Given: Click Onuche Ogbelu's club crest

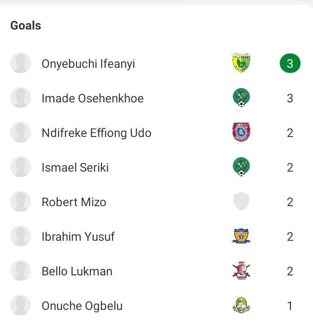Looking at the screenshot, I should pyautogui.click(x=241, y=305).
